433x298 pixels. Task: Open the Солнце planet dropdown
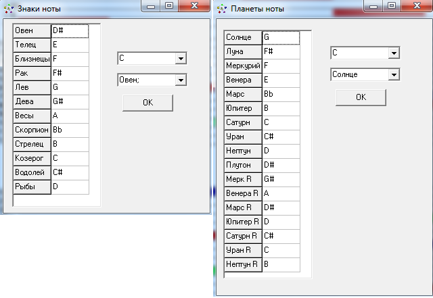393,74
